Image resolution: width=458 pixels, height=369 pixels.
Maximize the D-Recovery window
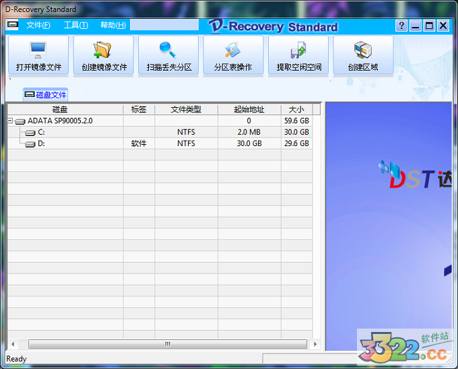pos(430,26)
